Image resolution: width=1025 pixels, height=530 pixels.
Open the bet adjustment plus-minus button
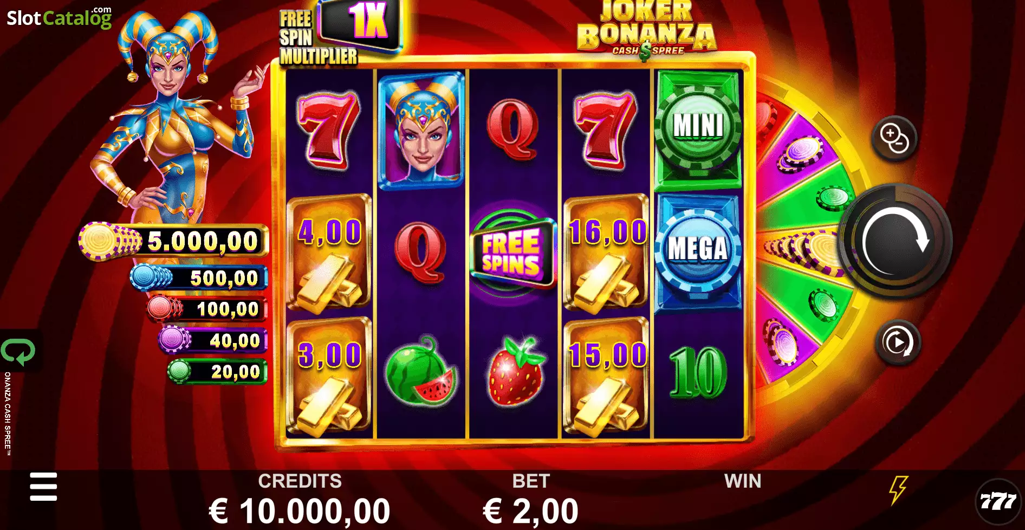pyautogui.click(x=894, y=139)
